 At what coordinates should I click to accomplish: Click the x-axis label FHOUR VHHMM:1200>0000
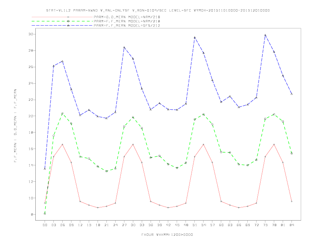click(x=167, y=235)
